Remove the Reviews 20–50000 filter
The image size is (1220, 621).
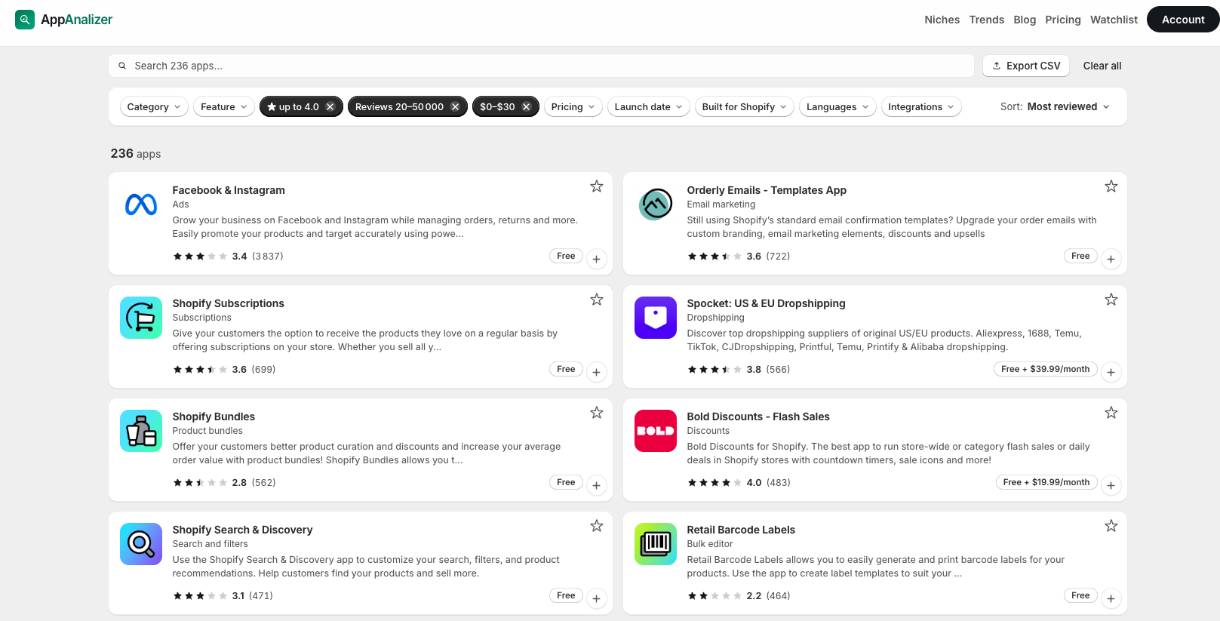coord(455,107)
